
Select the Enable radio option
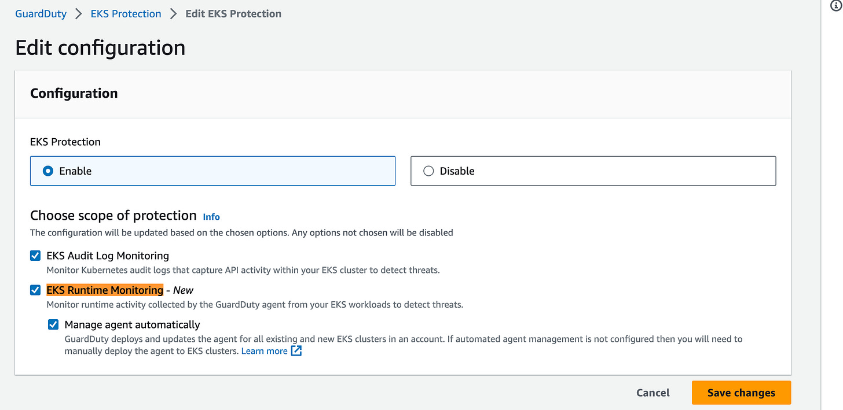(x=212, y=171)
